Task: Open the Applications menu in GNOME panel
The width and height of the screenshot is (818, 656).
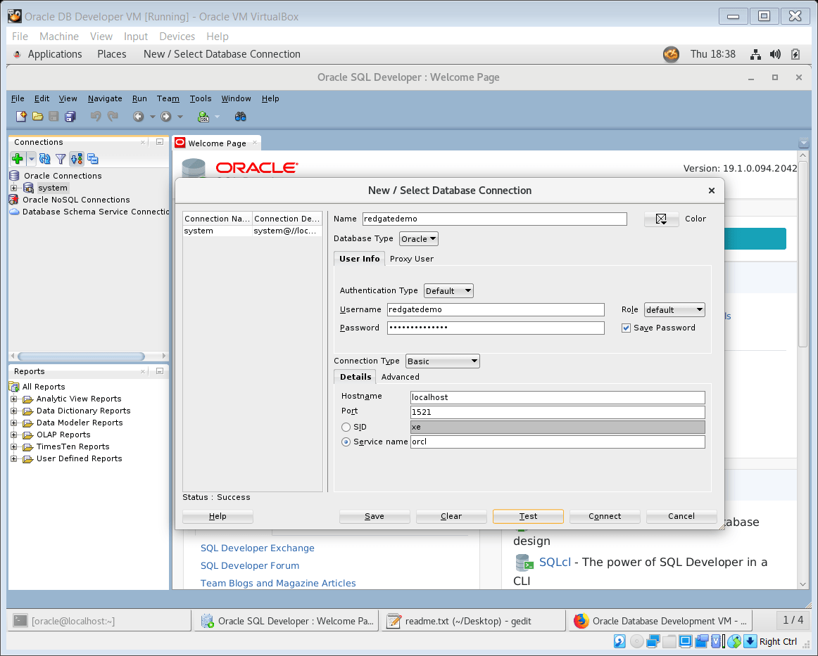Action: click(55, 54)
